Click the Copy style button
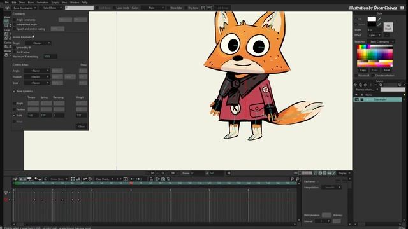 [363, 70]
